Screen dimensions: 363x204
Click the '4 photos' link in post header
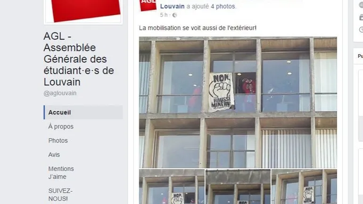point(223,6)
